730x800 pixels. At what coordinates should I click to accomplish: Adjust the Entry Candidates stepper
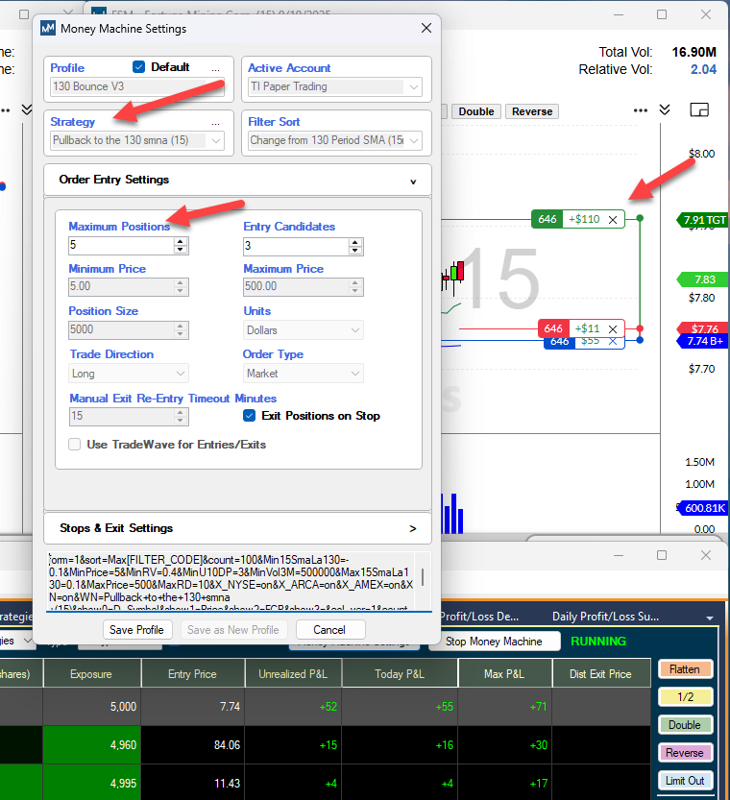coord(355,246)
